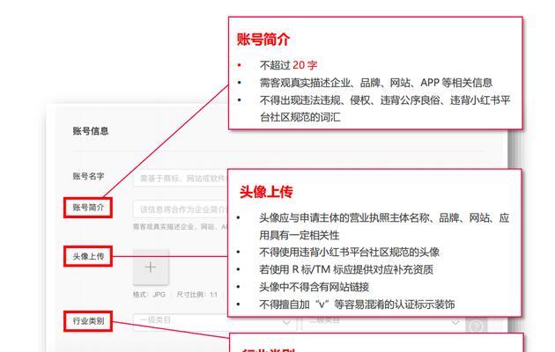The height and width of the screenshot is (352, 555).
Task: Click the 尺寸比例: 1:1 hint text
Action: [x=196, y=295]
